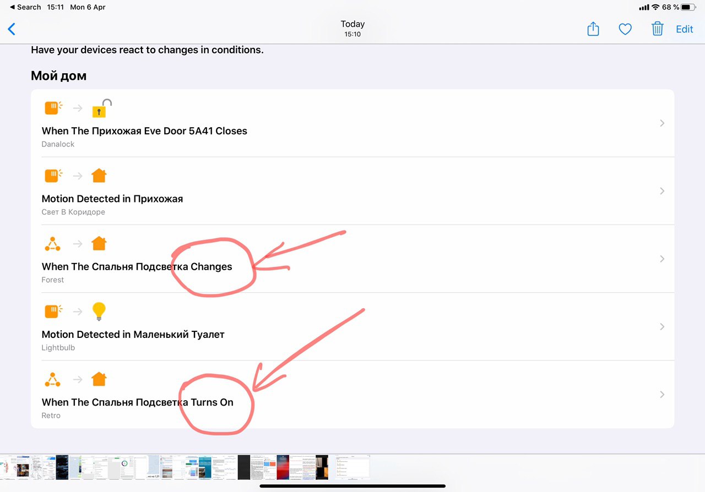Tap the house icon in the Forest row
This screenshot has height=492, width=705.
click(99, 243)
